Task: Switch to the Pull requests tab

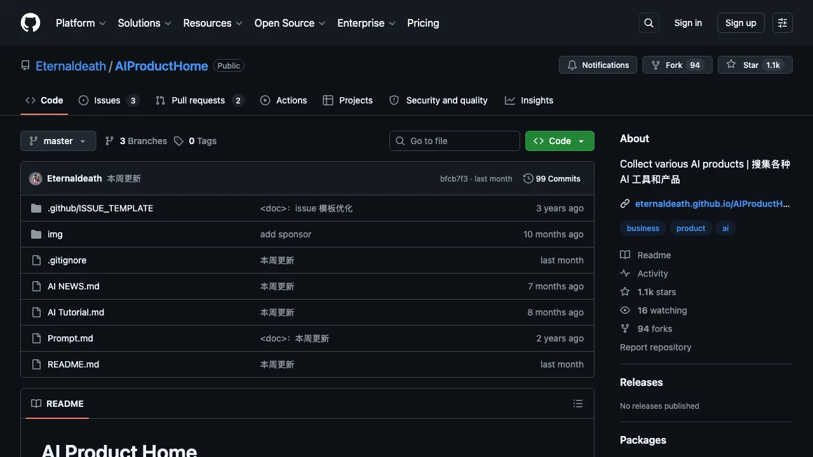Action: (199, 100)
